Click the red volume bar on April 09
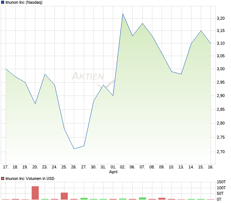231x203 pixels. pos(162,199)
